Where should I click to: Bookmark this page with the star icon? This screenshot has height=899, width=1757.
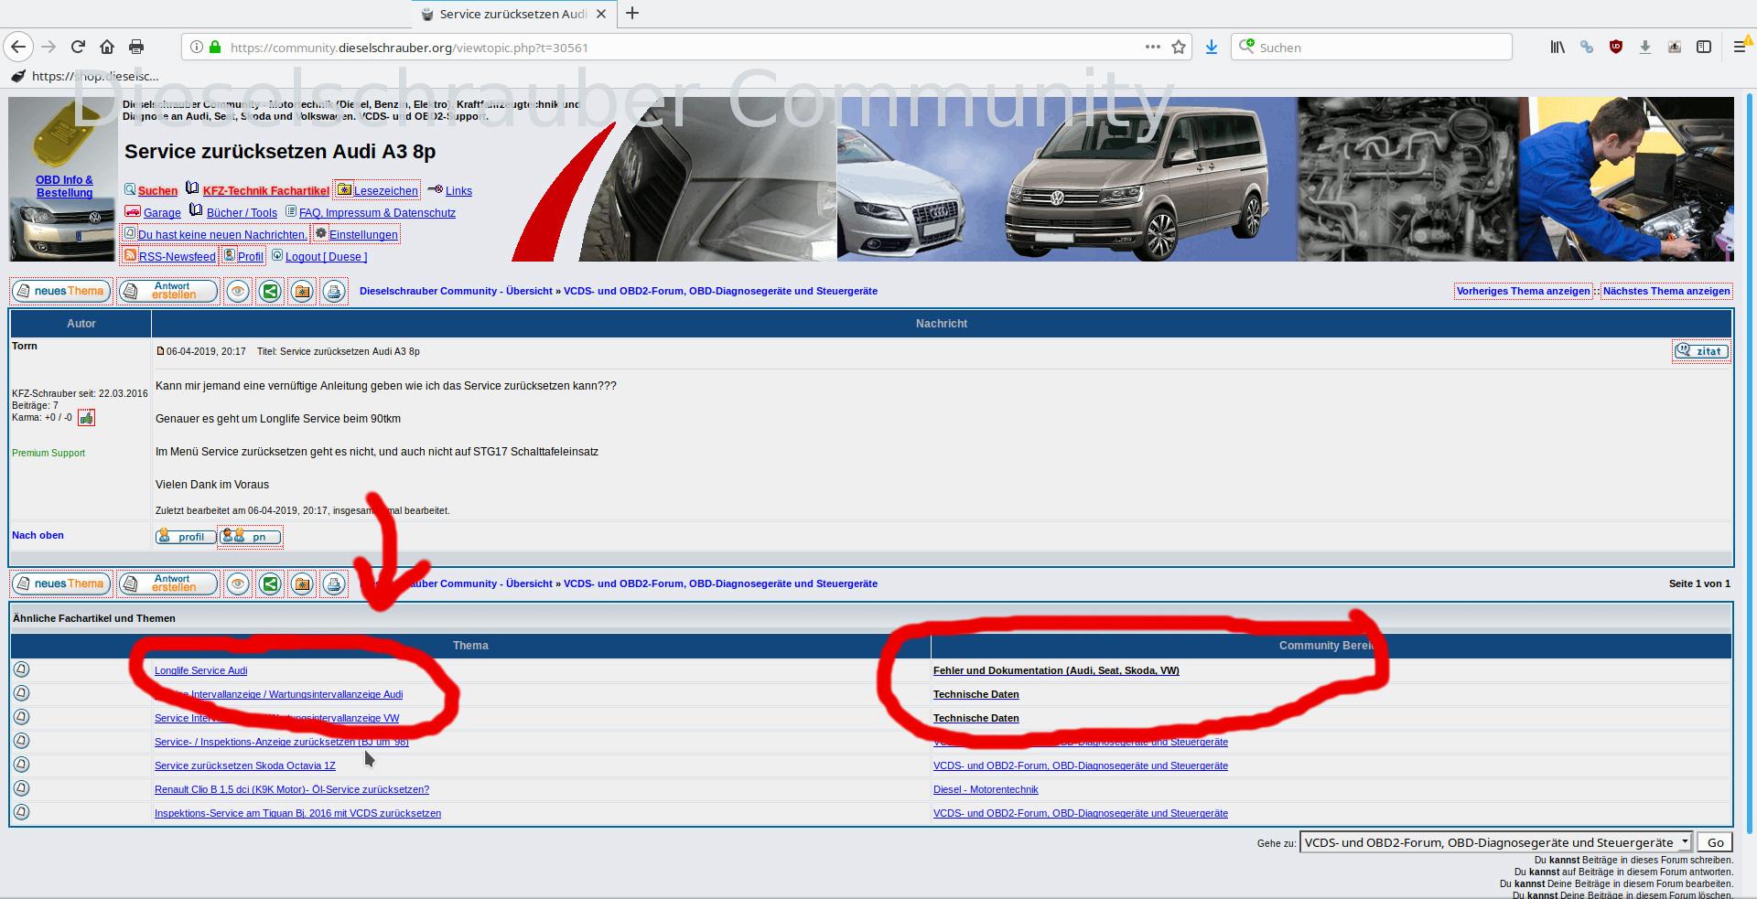point(1179,47)
